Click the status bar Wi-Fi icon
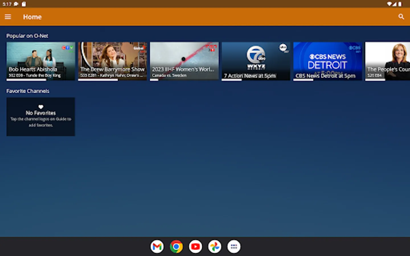Screen dimensions: 410x256 (x=389, y=4)
